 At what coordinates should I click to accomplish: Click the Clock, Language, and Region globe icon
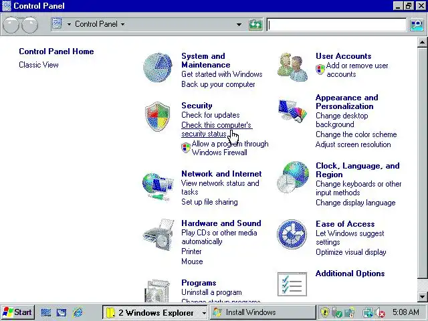click(293, 177)
